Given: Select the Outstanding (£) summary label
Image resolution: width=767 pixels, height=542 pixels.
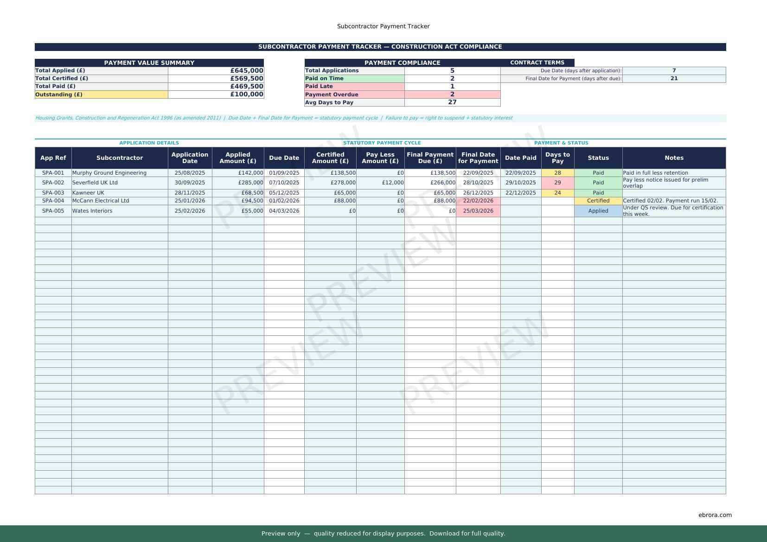Looking at the screenshot, I should point(101,95).
